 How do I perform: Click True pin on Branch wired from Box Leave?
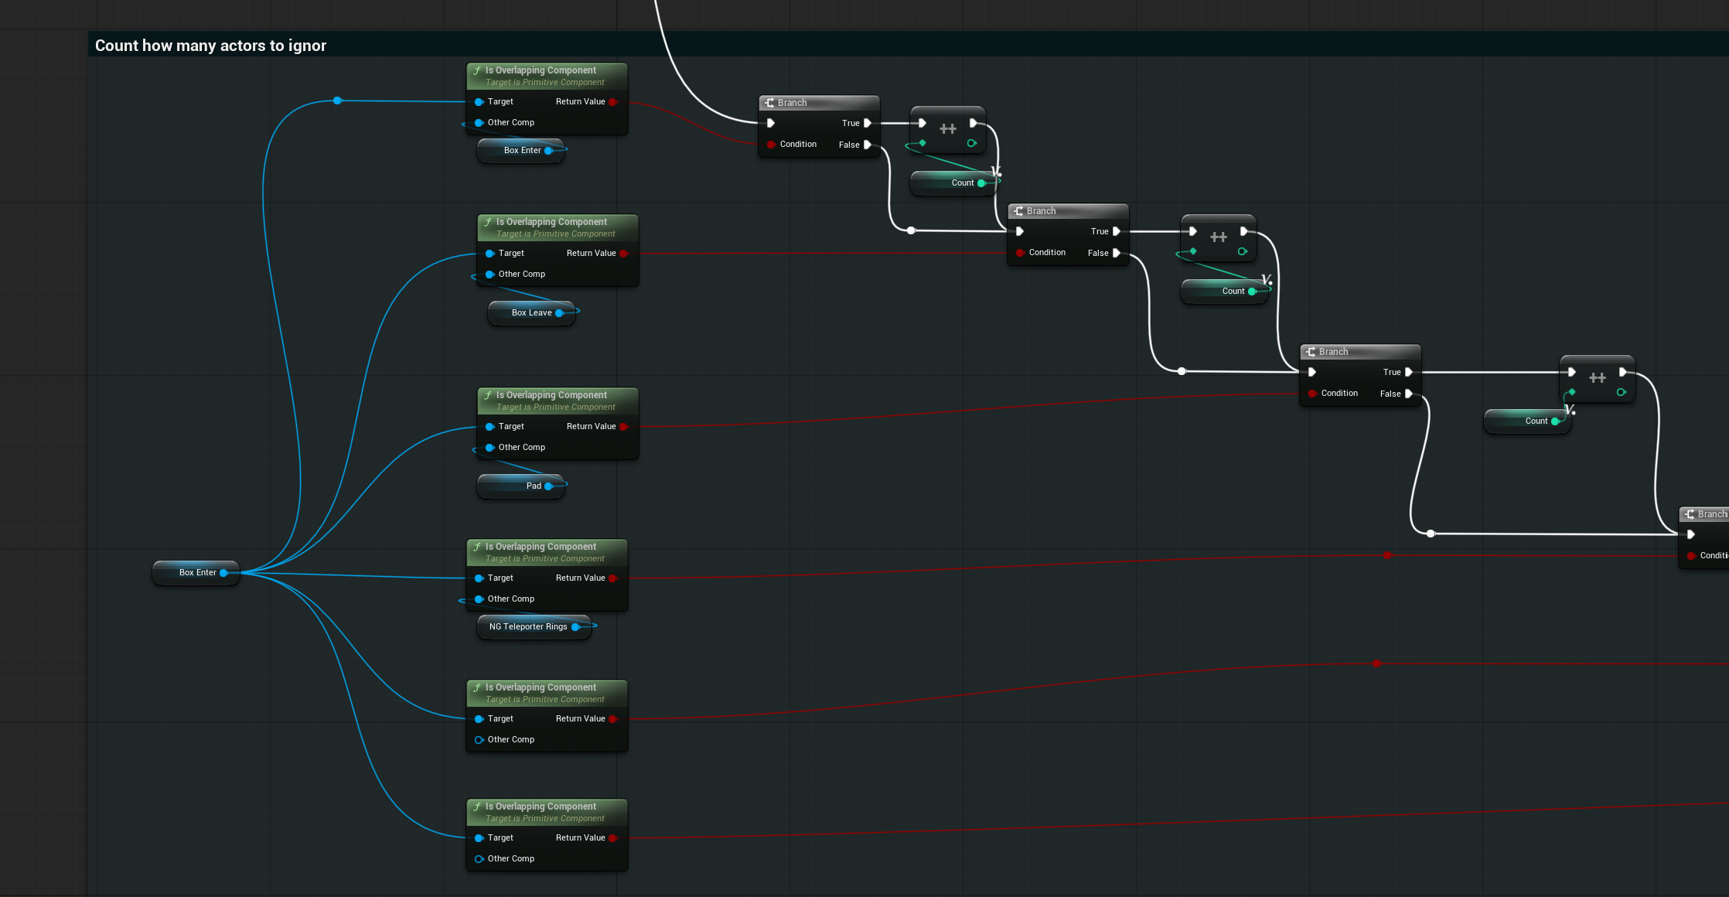click(x=1117, y=231)
